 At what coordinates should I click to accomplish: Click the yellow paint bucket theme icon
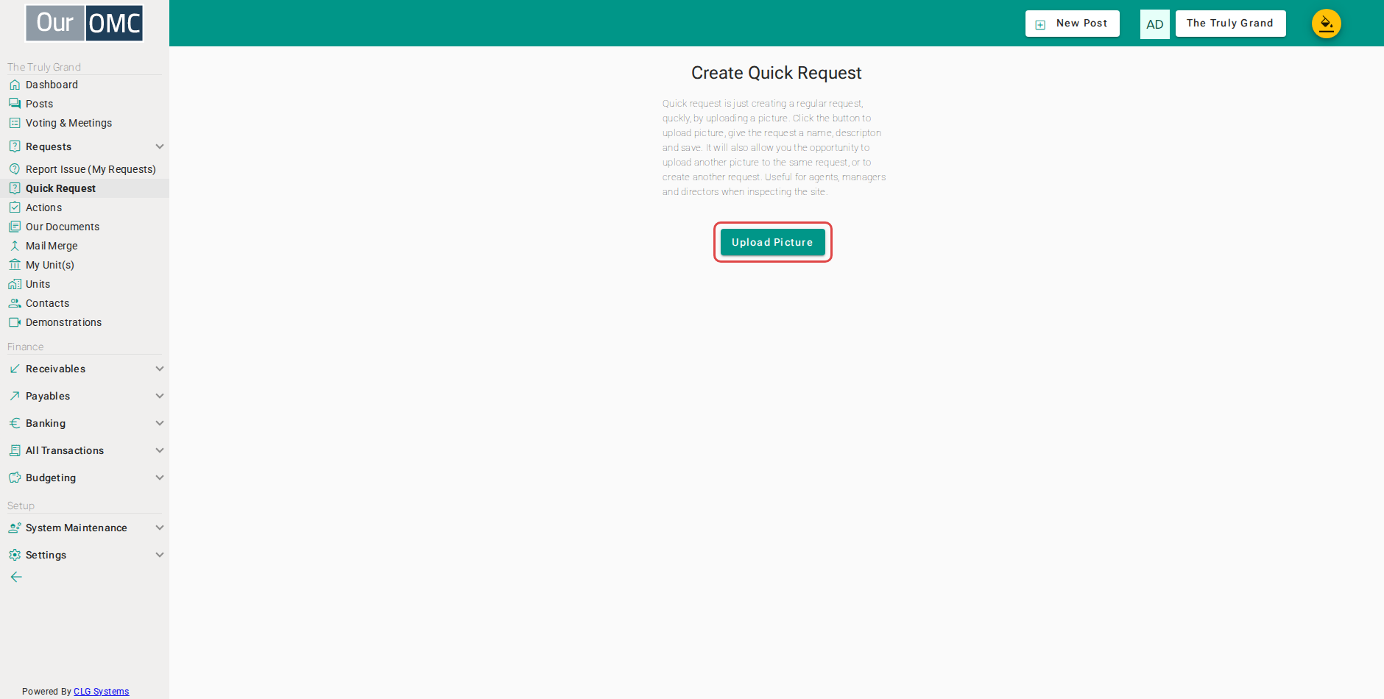pyautogui.click(x=1327, y=24)
